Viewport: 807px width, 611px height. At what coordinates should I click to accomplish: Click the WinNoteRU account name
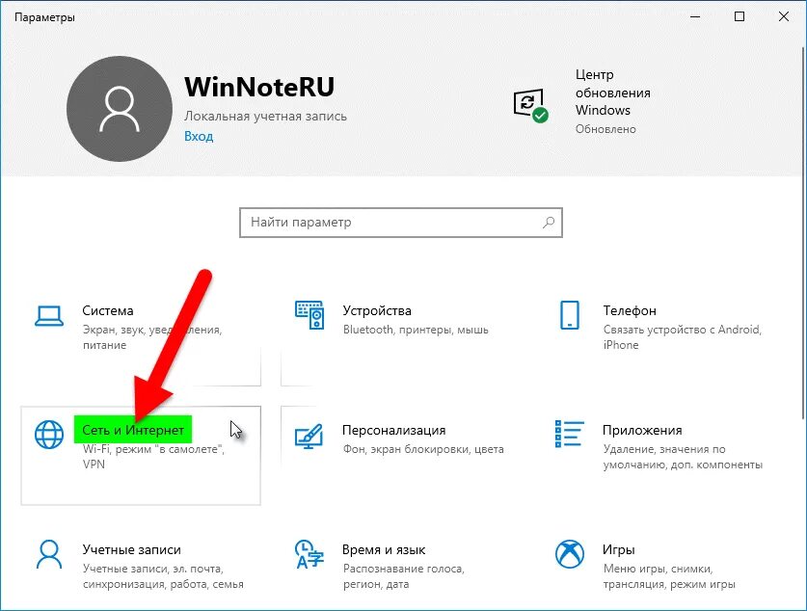[x=259, y=87]
